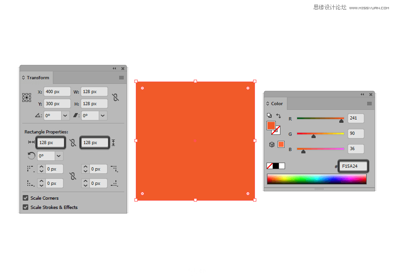The width and height of the screenshot is (394, 278).
Task: Click the None color swatch
Action: click(270, 166)
